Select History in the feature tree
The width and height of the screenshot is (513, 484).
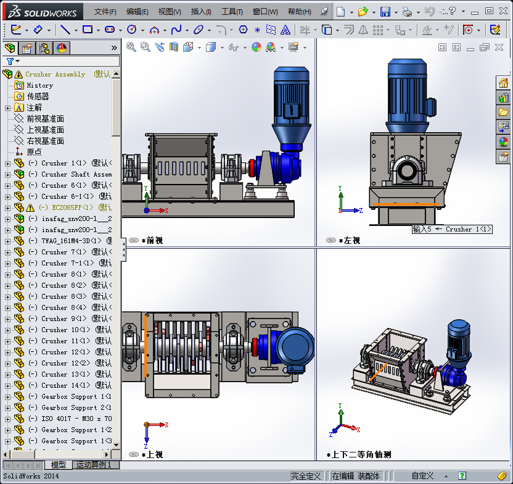39,85
